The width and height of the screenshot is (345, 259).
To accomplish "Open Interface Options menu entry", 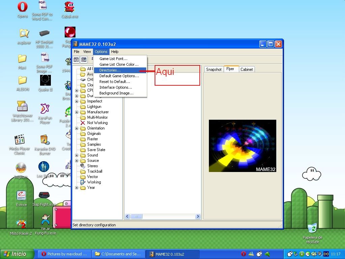I will point(120,87).
